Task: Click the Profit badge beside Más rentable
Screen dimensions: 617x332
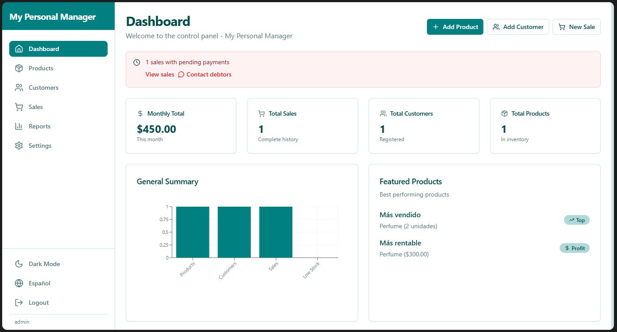Action: (574, 248)
